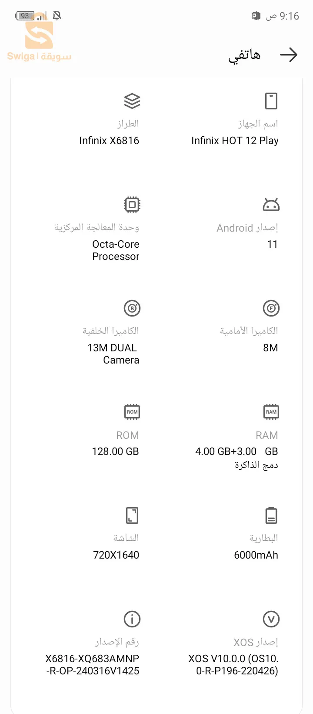Tap the build number info icon
This screenshot has width=313, height=714.
coord(132,619)
